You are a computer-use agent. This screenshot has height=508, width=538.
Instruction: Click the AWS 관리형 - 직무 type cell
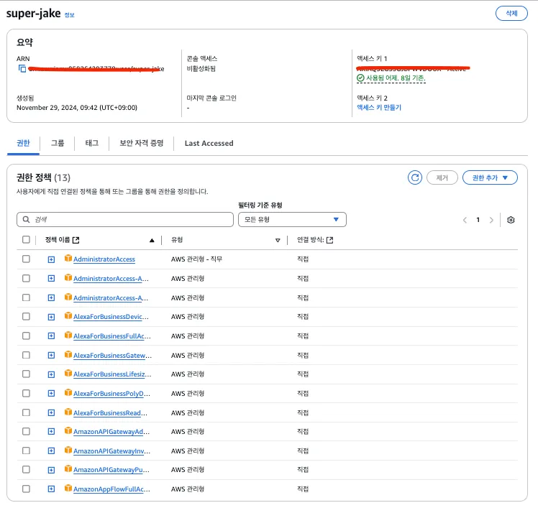click(x=196, y=259)
